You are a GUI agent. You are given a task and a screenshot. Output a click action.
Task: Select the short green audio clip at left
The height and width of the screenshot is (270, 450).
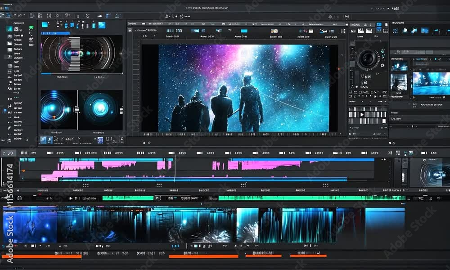click(x=128, y=198)
